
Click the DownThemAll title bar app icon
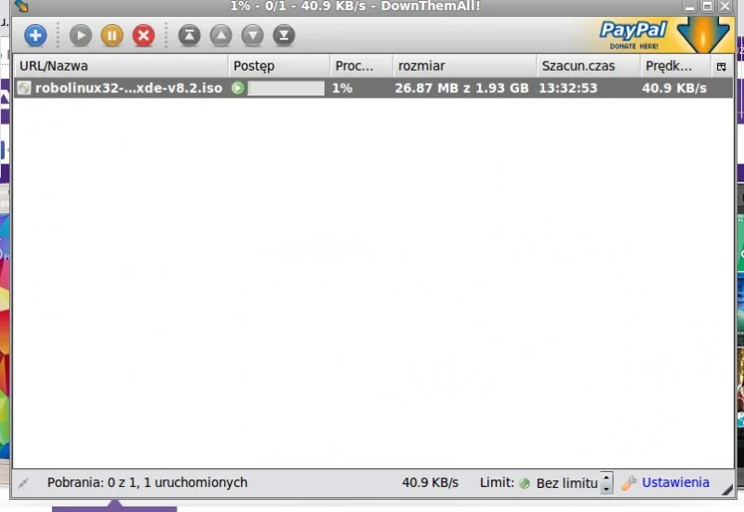[x=21, y=6]
